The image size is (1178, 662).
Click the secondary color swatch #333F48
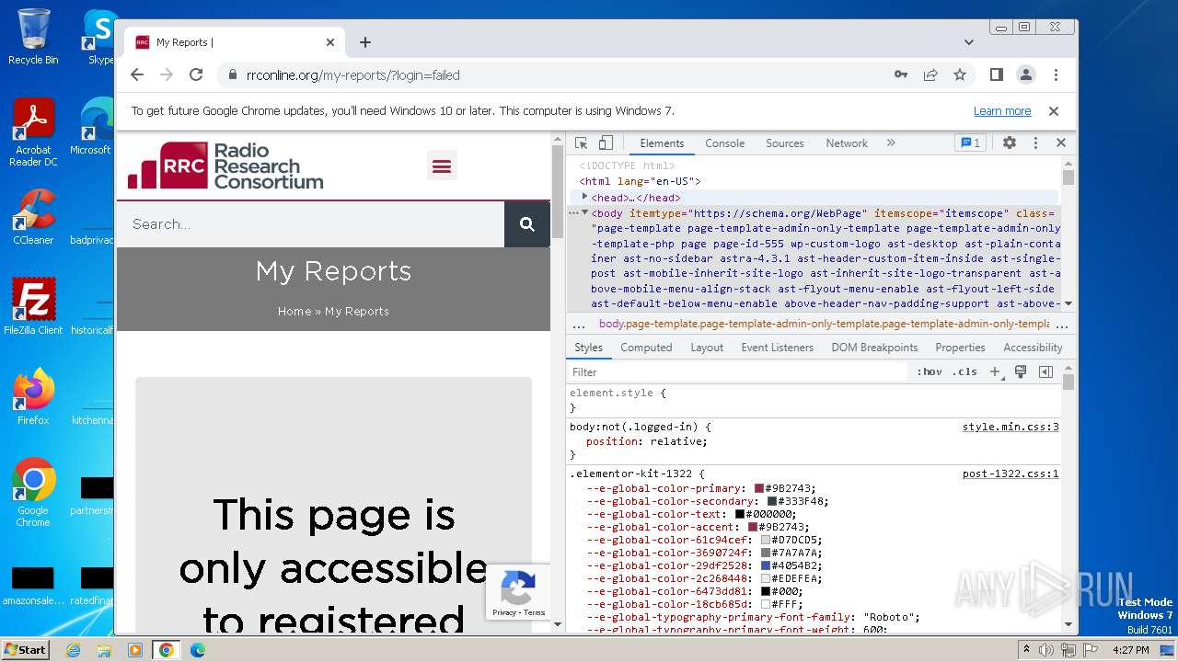[x=772, y=501]
